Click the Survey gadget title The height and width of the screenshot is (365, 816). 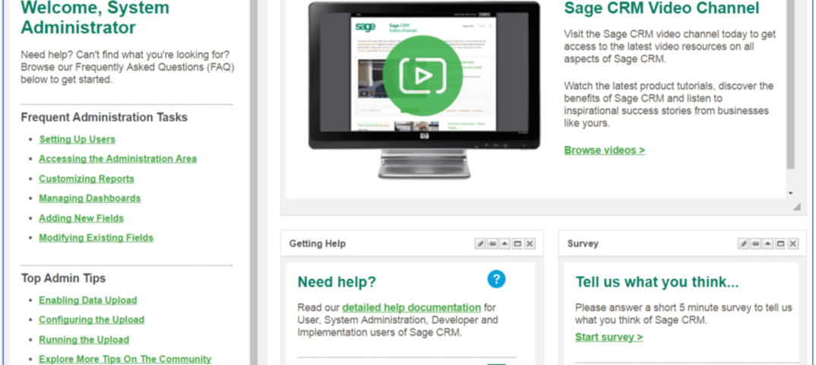(583, 243)
